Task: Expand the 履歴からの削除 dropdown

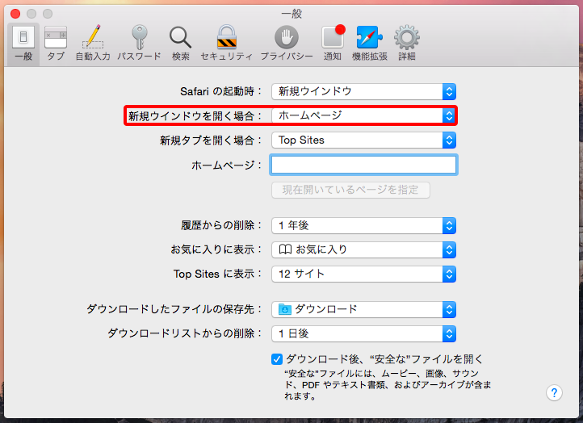Action: (363, 225)
